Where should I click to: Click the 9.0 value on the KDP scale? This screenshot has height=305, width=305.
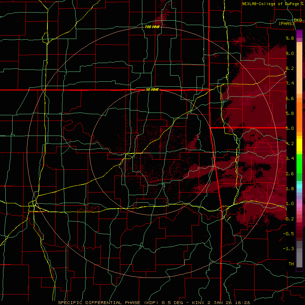pyautogui.click(x=290, y=53)
